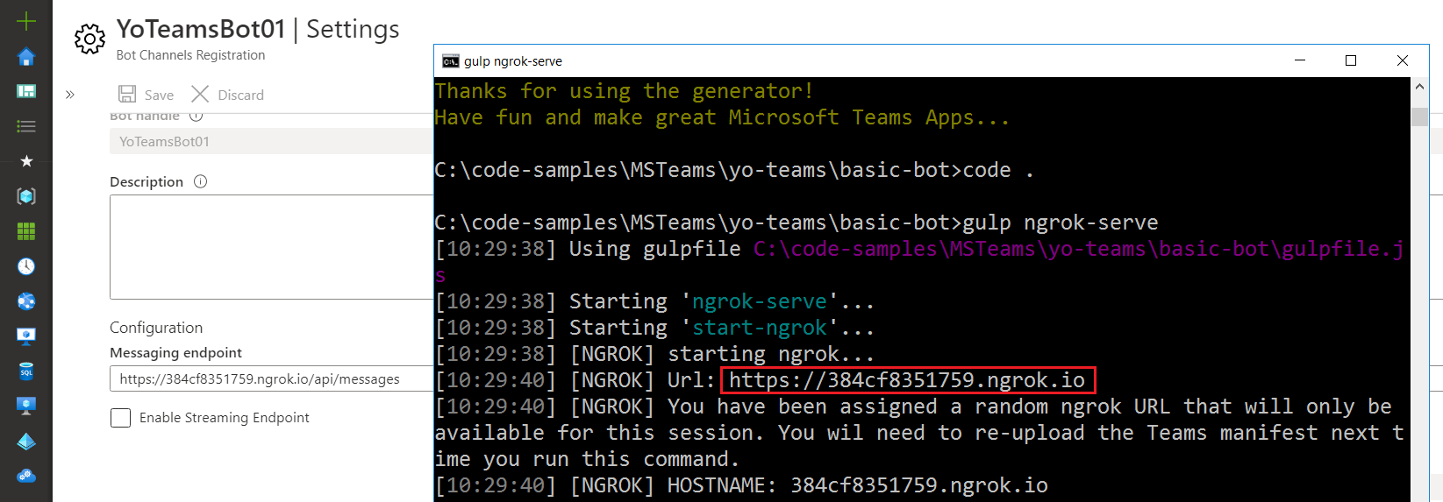Expand the collapsed menu with double chevron
This screenshot has height=502, width=1443.
point(70,95)
